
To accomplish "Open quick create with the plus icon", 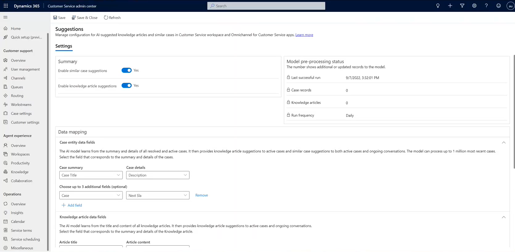I will [450, 6].
